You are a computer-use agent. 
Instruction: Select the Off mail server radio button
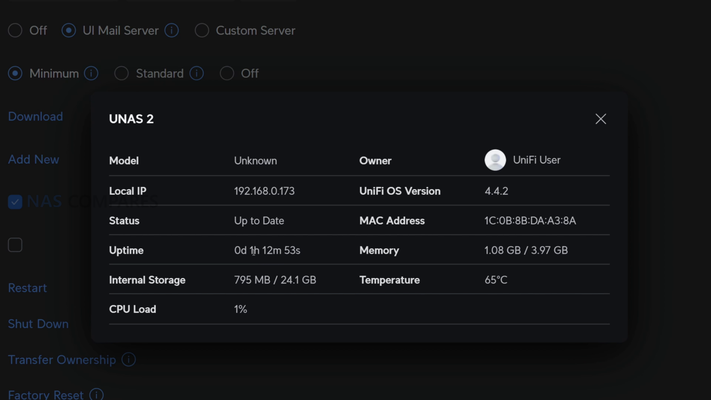point(15,31)
